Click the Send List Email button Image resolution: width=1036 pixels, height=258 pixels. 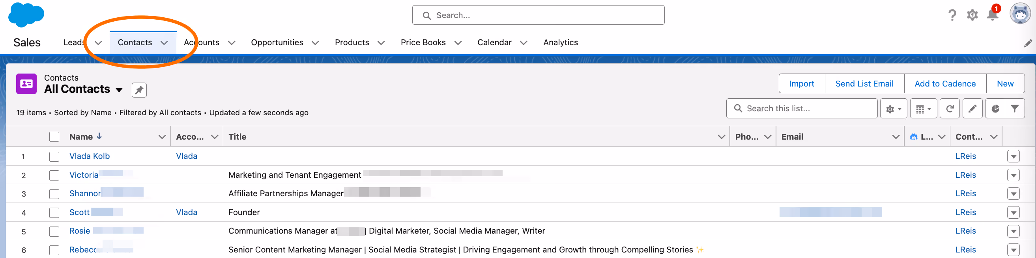click(864, 84)
